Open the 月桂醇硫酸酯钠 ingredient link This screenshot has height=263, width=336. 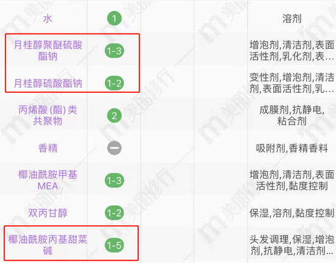click(x=48, y=83)
